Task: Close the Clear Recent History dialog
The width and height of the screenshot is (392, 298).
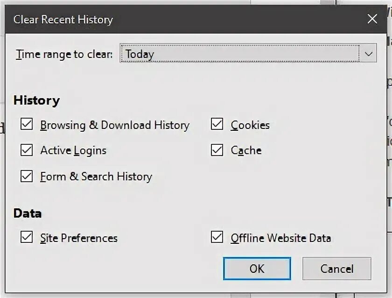Action: pos(372,19)
